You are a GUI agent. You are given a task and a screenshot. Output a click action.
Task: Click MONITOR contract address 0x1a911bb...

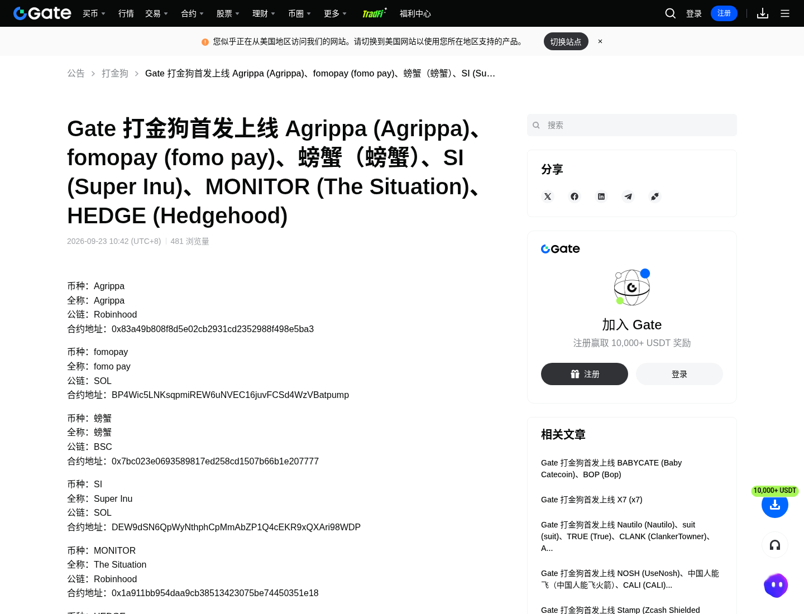point(215,593)
